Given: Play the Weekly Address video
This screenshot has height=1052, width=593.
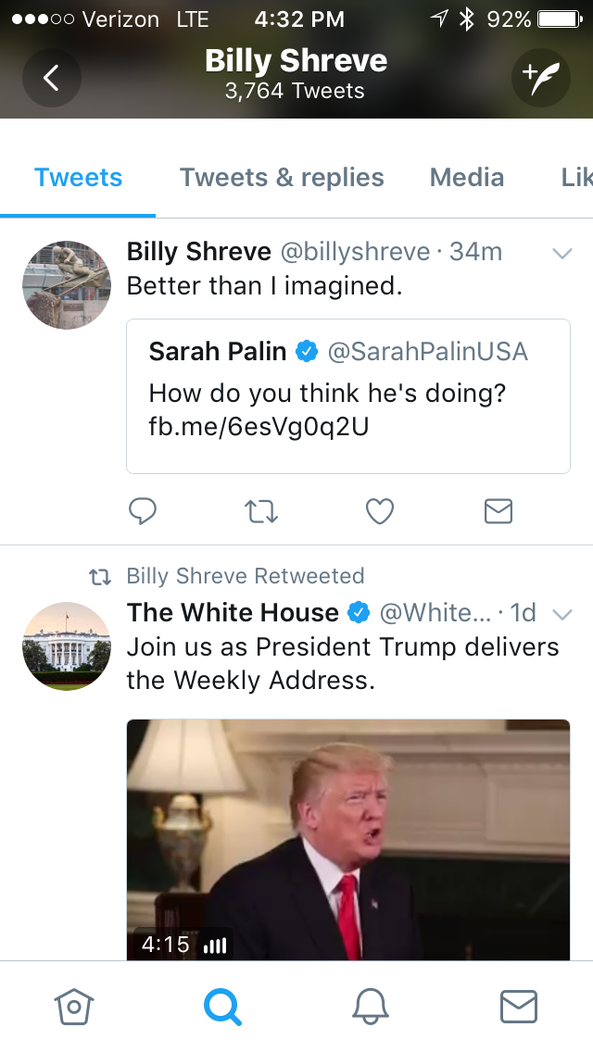Looking at the screenshot, I should click(x=348, y=838).
